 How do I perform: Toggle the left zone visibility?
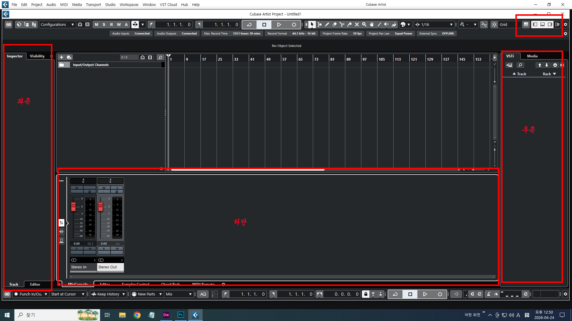[535, 25]
